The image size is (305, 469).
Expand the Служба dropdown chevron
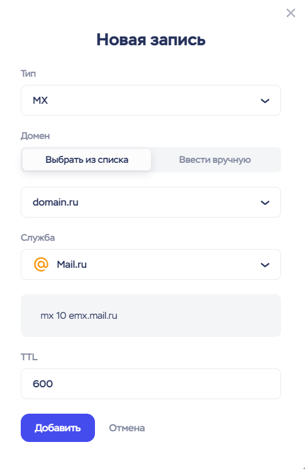click(265, 265)
